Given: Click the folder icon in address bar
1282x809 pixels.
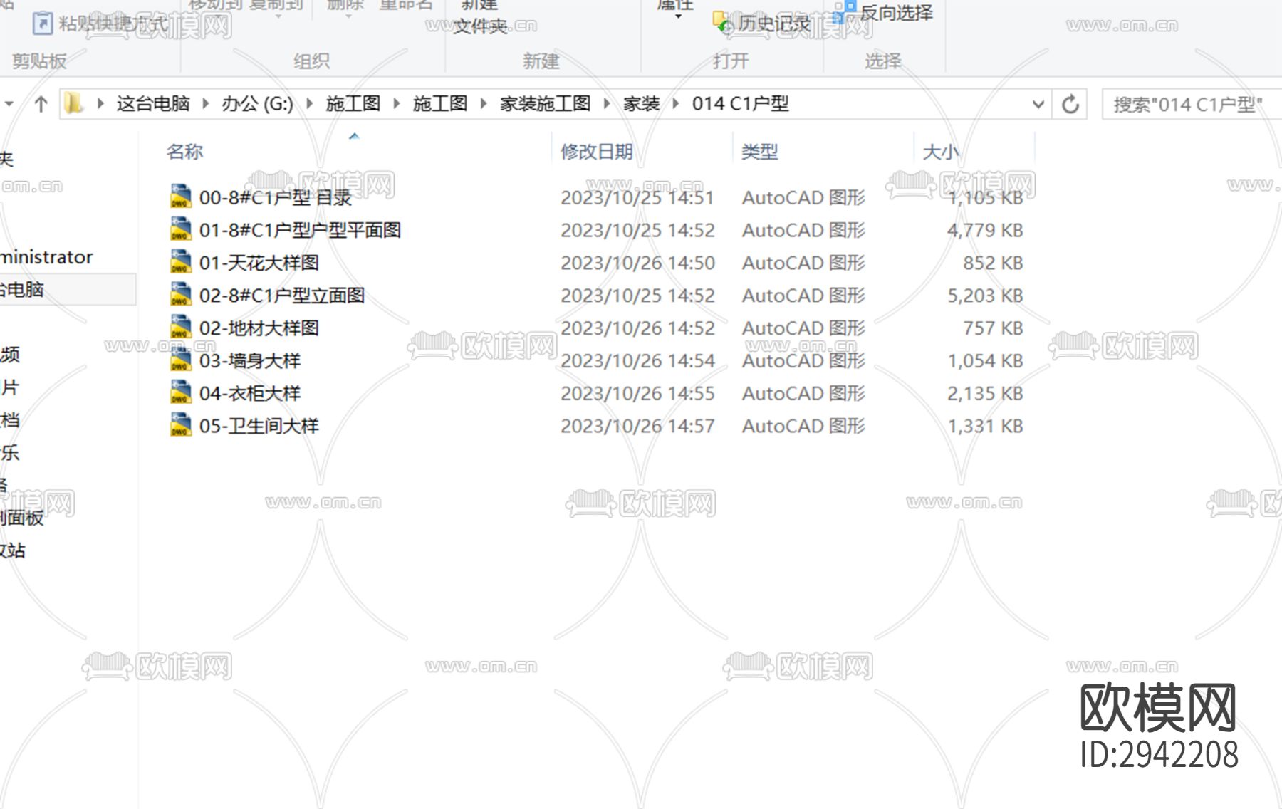Looking at the screenshot, I should (x=71, y=103).
